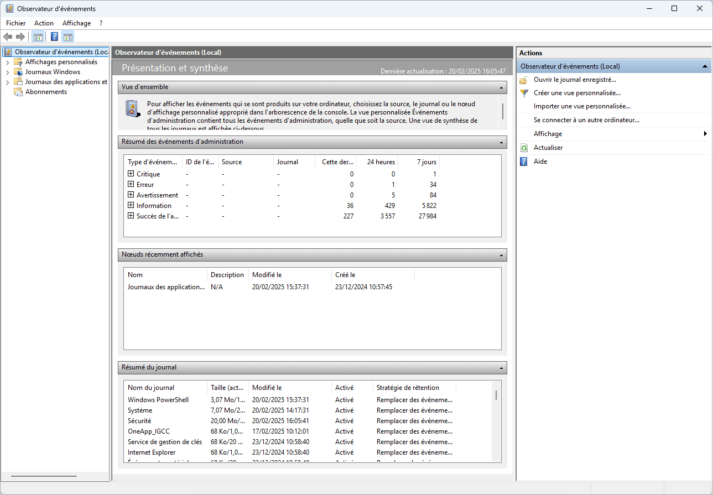
Task: Click the 5 822 Information count
Action: click(x=428, y=206)
